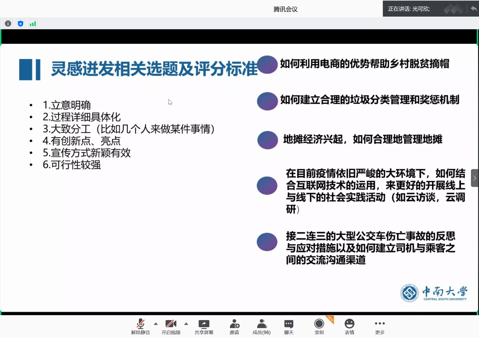This screenshot has width=479, height=338.
Task: Click the purple circle beside the e-commerce topic
Action: [x=267, y=64]
